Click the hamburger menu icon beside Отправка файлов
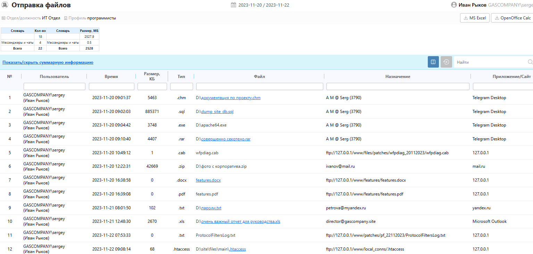Image resolution: width=533 pixels, height=254 pixels. coord(6,5)
